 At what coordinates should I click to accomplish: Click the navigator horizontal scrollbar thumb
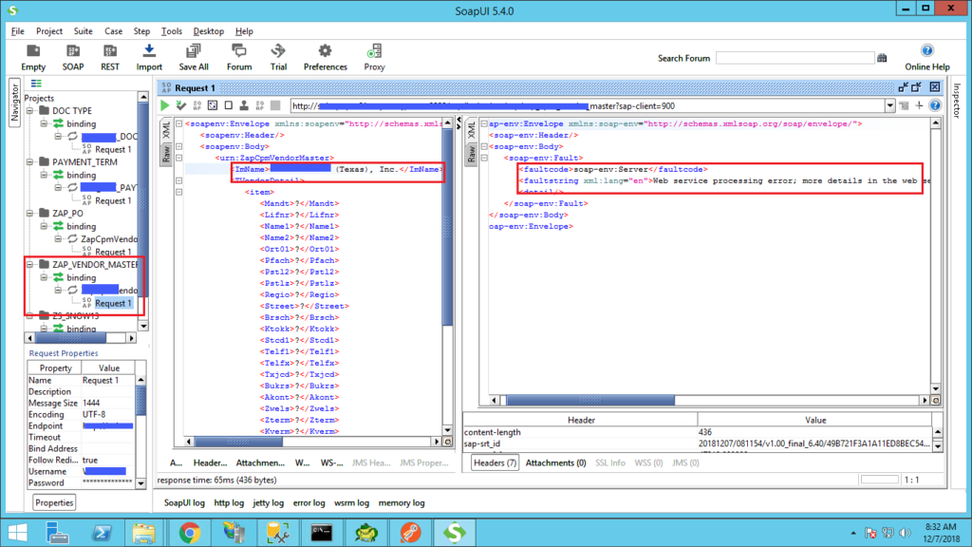pyautogui.click(x=70, y=338)
